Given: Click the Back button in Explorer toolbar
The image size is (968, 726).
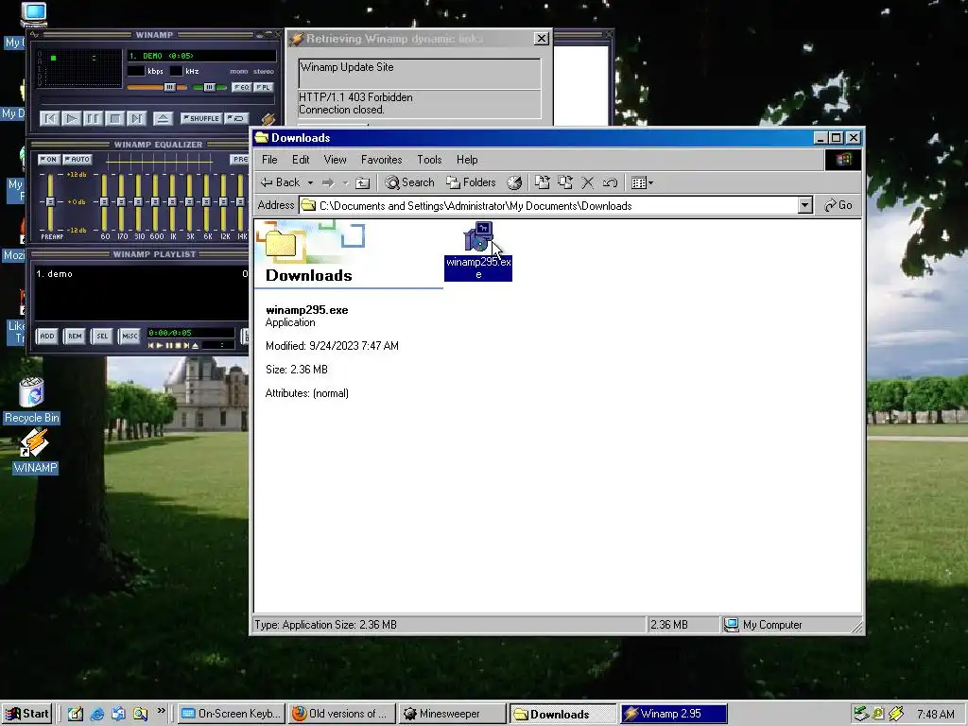Looking at the screenshot, I should (280, 182).
